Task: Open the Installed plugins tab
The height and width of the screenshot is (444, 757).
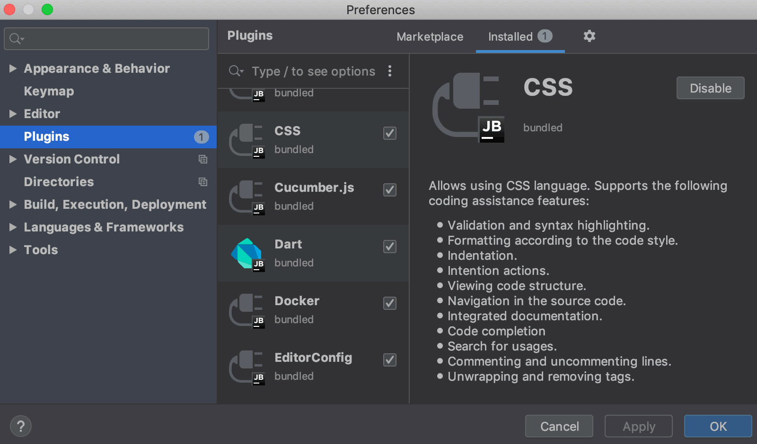Action: point(511,36)
